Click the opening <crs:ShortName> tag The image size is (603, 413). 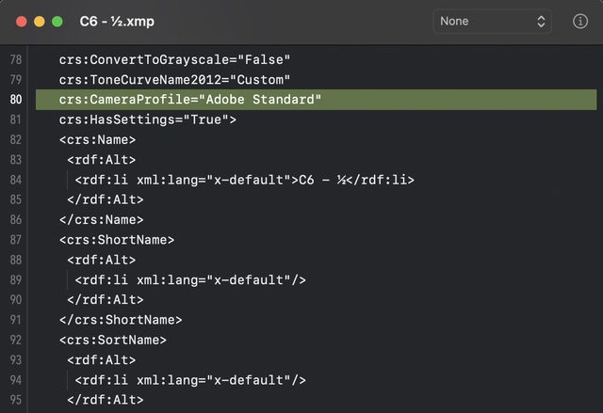click(x=116, y=240)
